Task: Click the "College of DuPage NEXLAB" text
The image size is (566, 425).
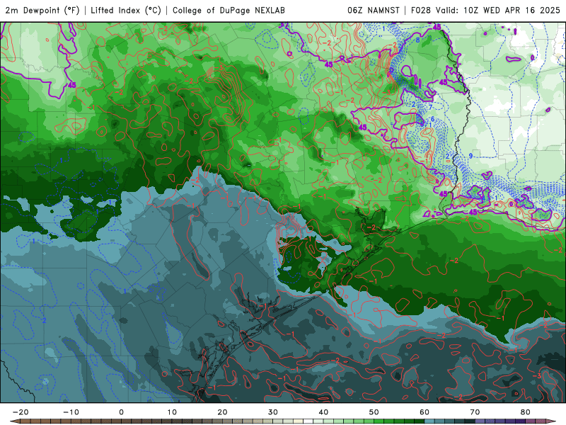Action: click(x=229, y=10)
